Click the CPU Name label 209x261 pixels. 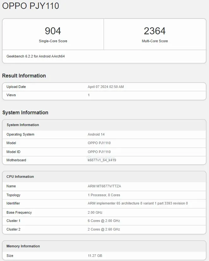click(11, 186)
